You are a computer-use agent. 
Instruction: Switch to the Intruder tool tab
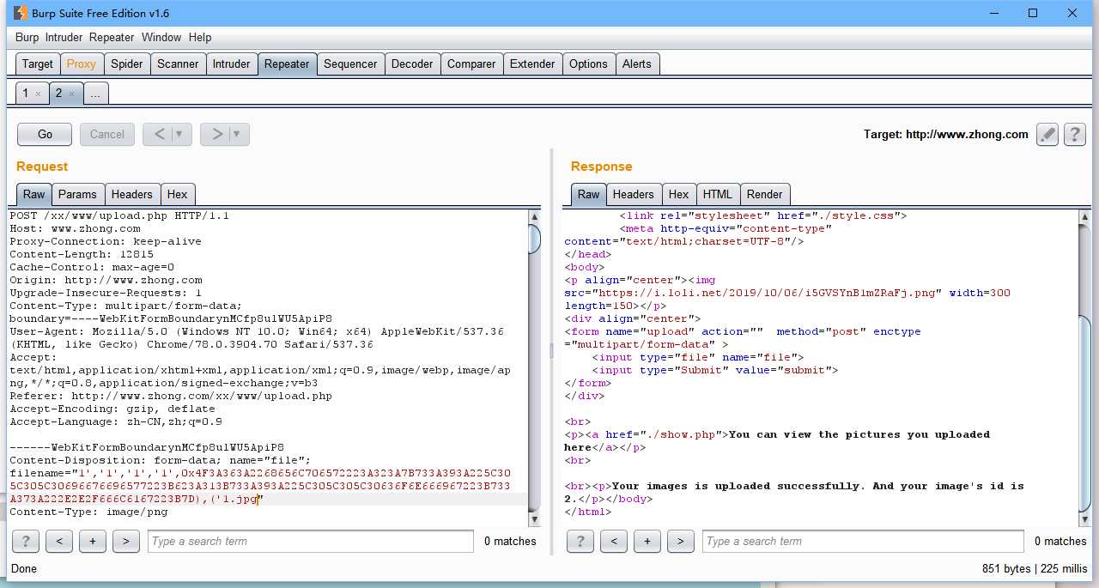point(232,64)
